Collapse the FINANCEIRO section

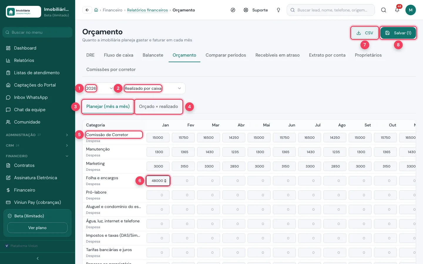coord(38,156)
